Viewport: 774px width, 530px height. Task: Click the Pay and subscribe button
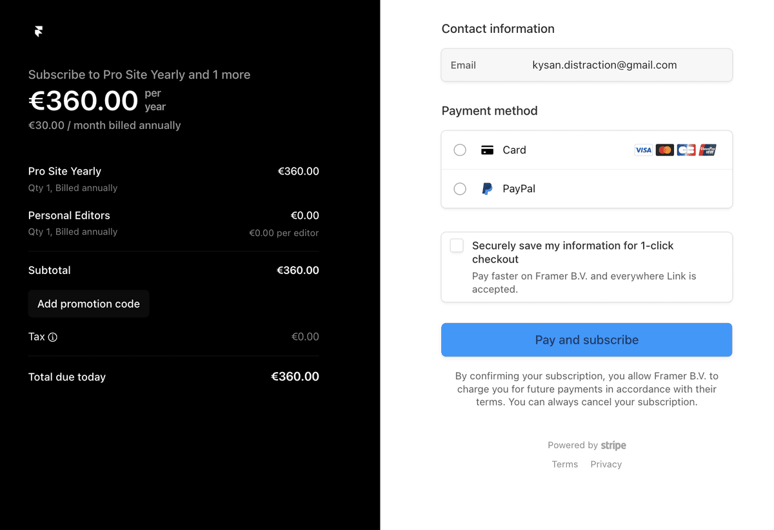(586, 340)
